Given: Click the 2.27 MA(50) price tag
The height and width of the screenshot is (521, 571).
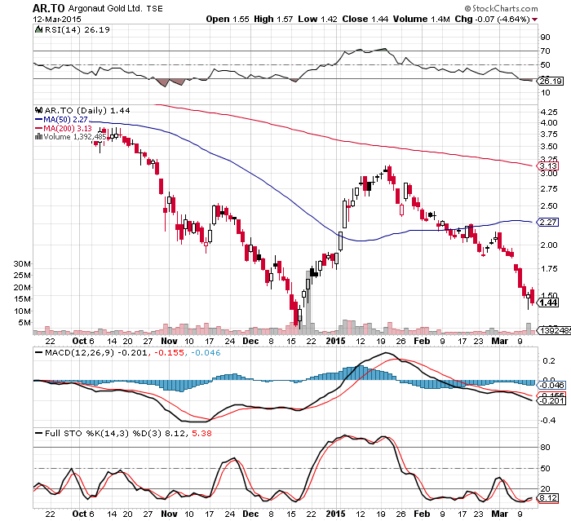Looking at the screenshot, I should [548, 222].
